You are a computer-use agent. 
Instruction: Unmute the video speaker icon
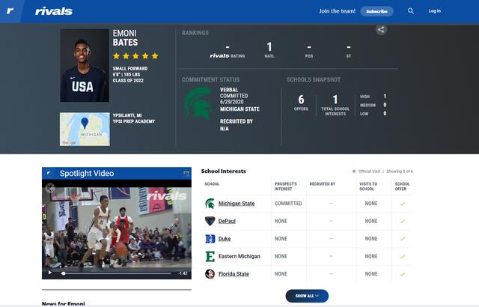[50, 187]
